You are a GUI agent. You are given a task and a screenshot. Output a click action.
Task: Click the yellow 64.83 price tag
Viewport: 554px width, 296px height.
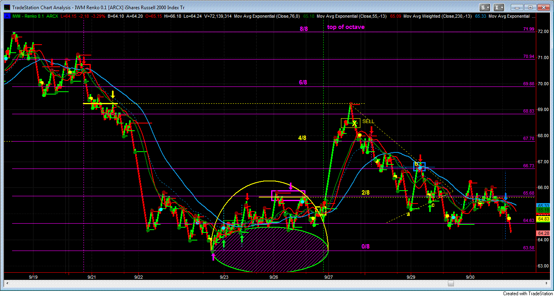pos(543,218)
